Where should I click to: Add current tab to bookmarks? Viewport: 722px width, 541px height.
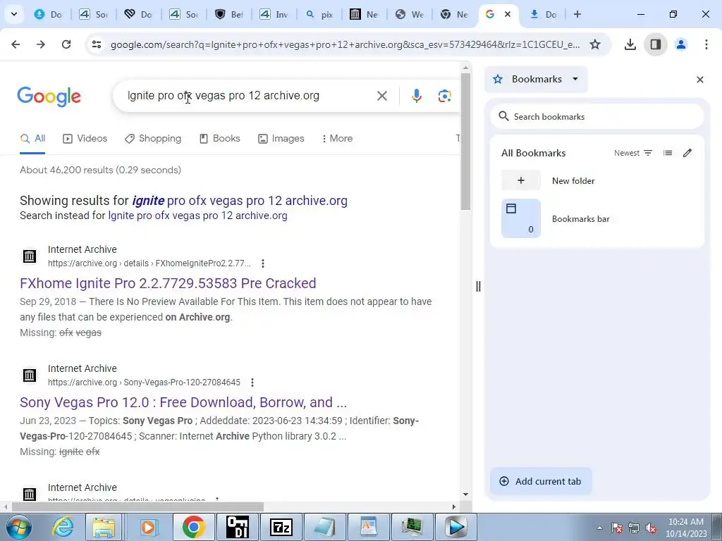(541, 481)
